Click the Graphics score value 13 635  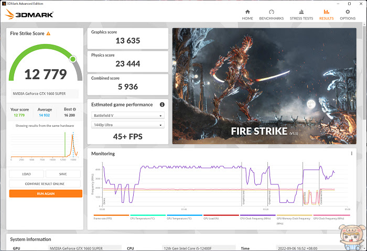(128, 41)
